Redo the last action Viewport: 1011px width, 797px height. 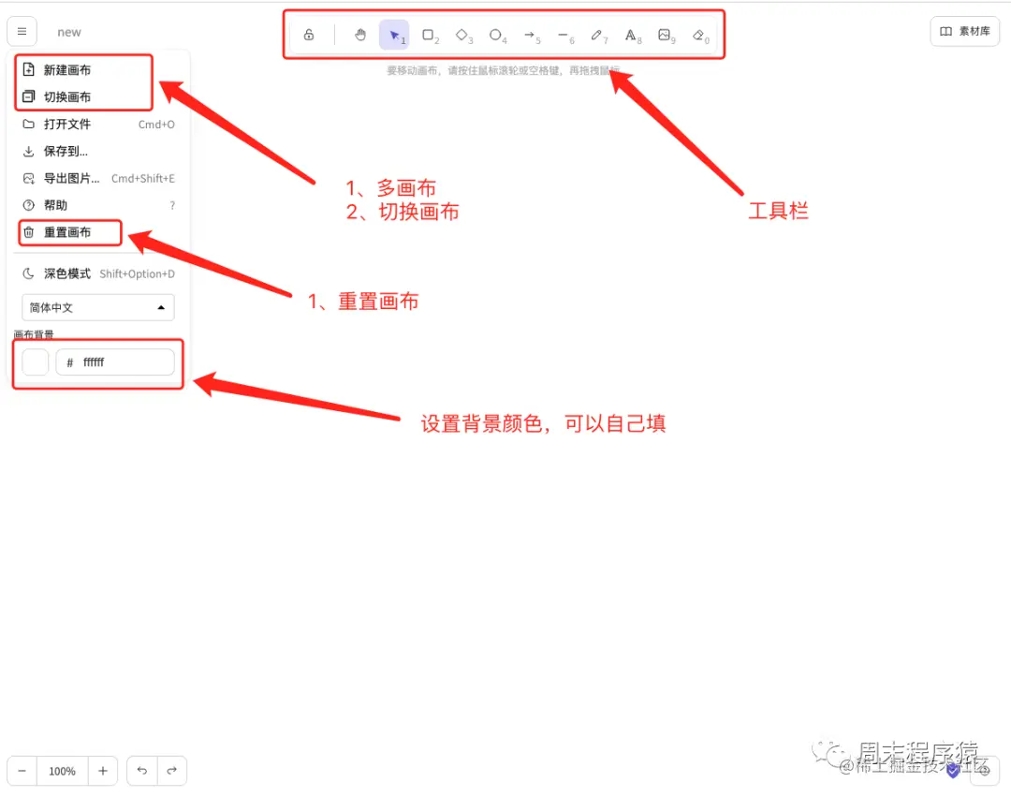click(171, 771)
